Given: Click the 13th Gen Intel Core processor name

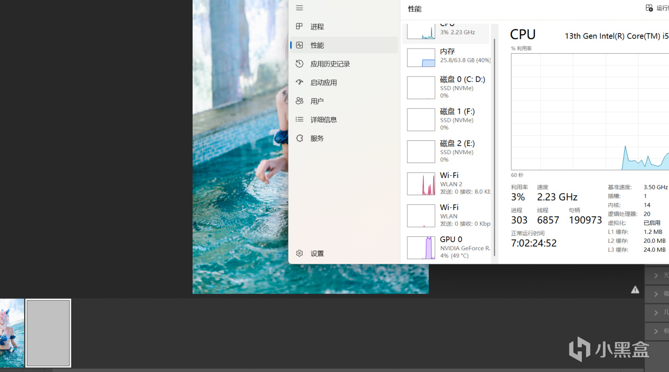Looking at the screenshot, I should pyautogui.click(x=616, y=36).
